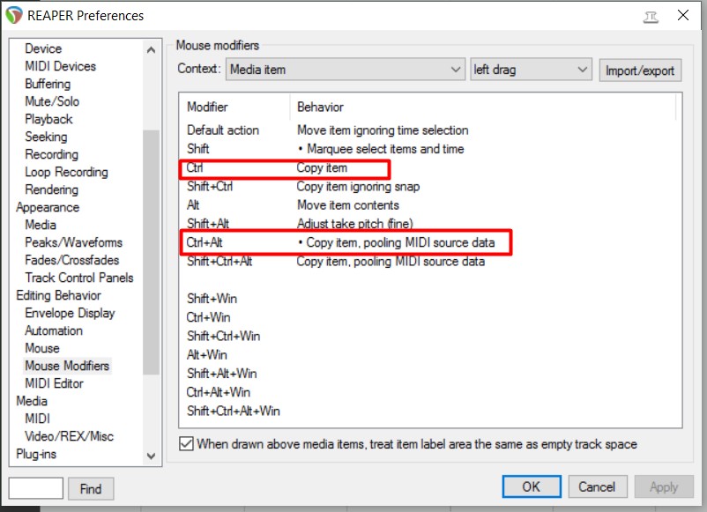Select the Shift+Alt+Win modifier row
707x512 pixels.
coord(430,374)
